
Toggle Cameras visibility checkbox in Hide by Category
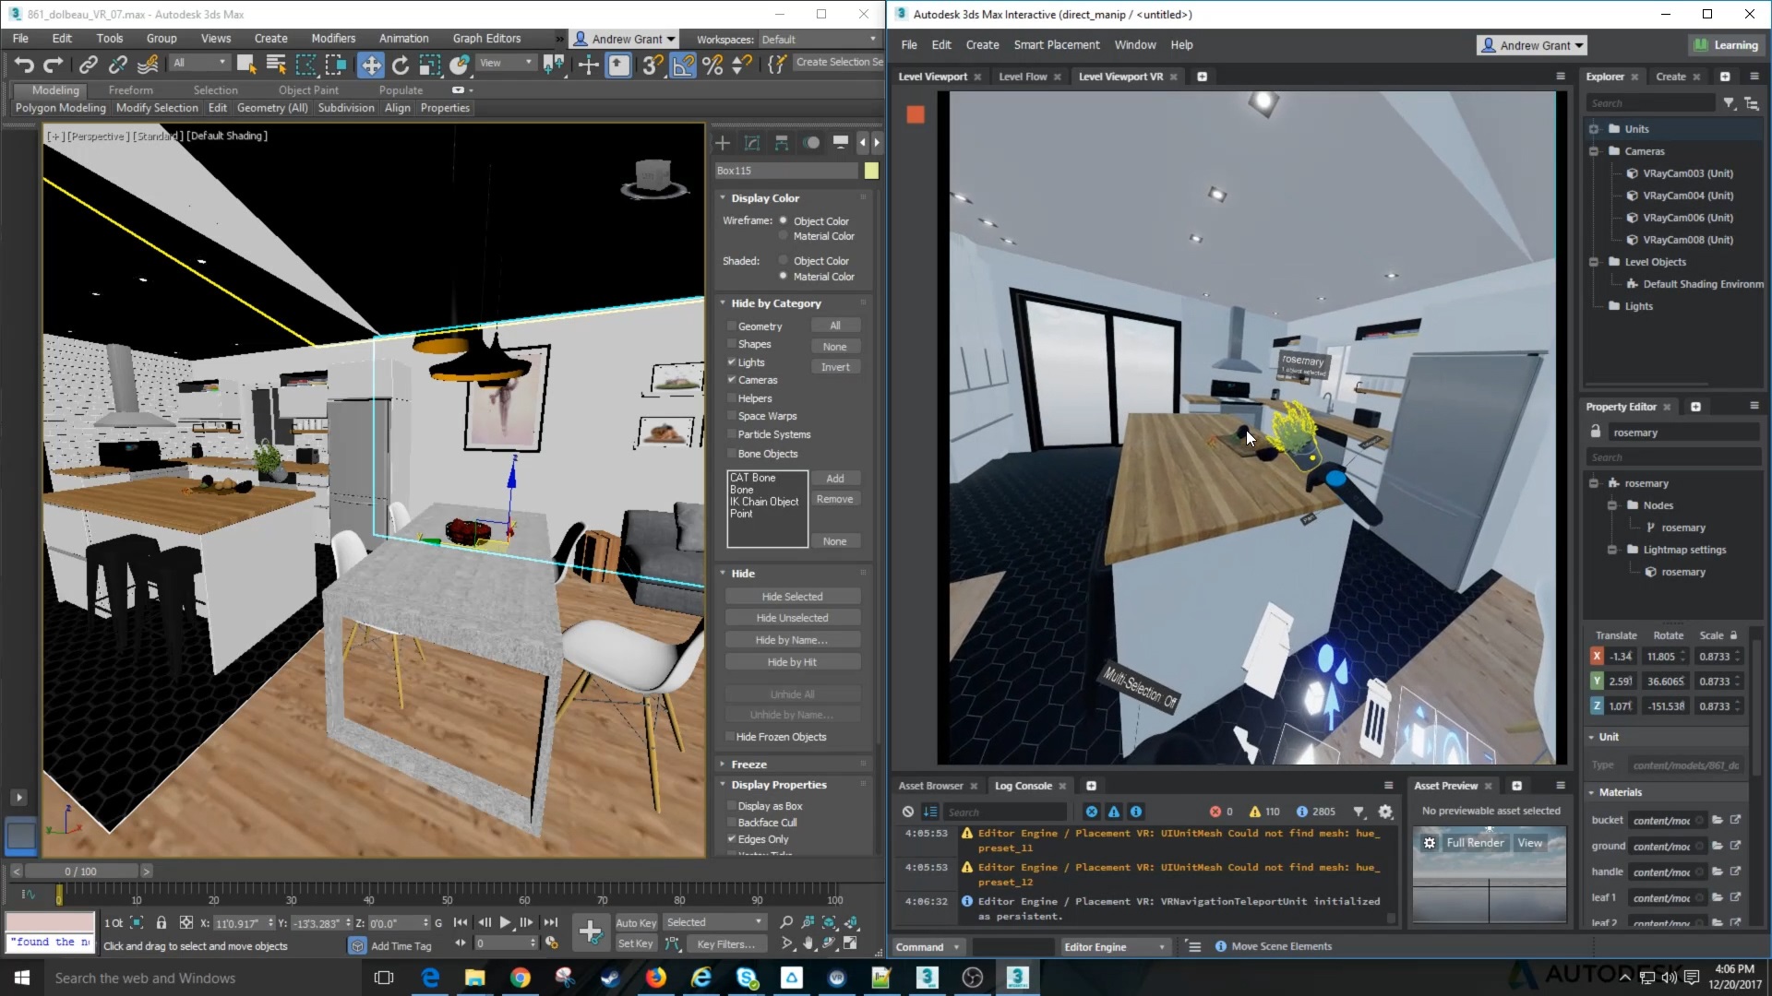732,379
